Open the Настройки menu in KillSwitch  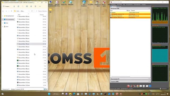(x=119, y=5)
